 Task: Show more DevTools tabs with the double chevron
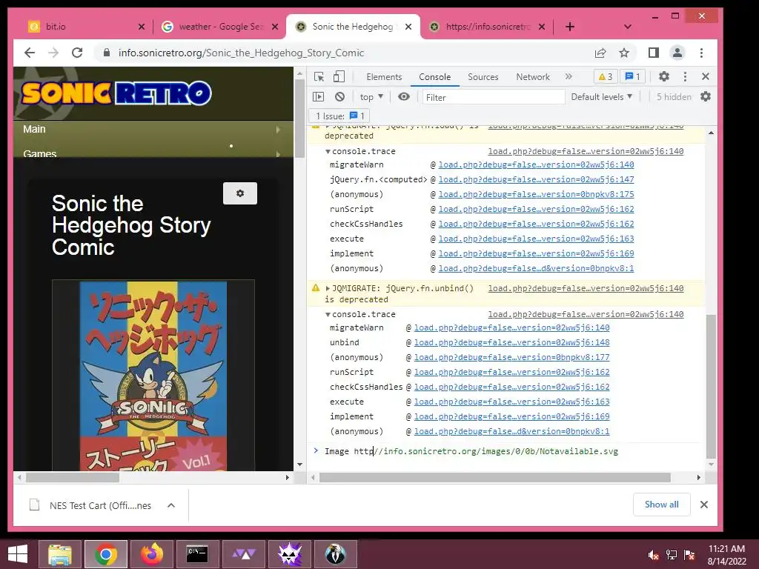click(569, 76)
